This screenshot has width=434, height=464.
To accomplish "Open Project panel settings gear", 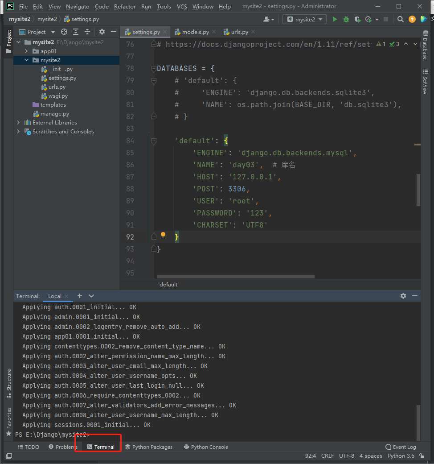I will 102,32.
